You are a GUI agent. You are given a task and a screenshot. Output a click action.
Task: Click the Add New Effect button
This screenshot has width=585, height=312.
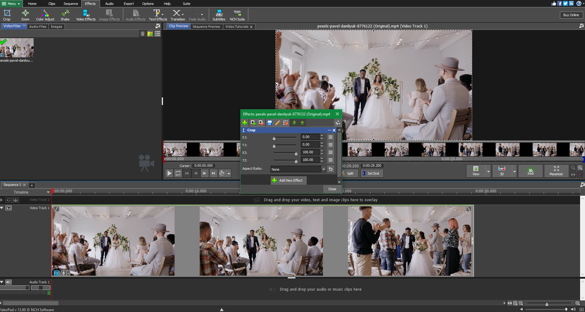288,180
